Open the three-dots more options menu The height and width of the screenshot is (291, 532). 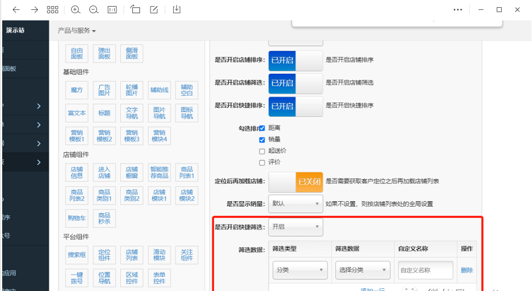[x=458, y=9]
